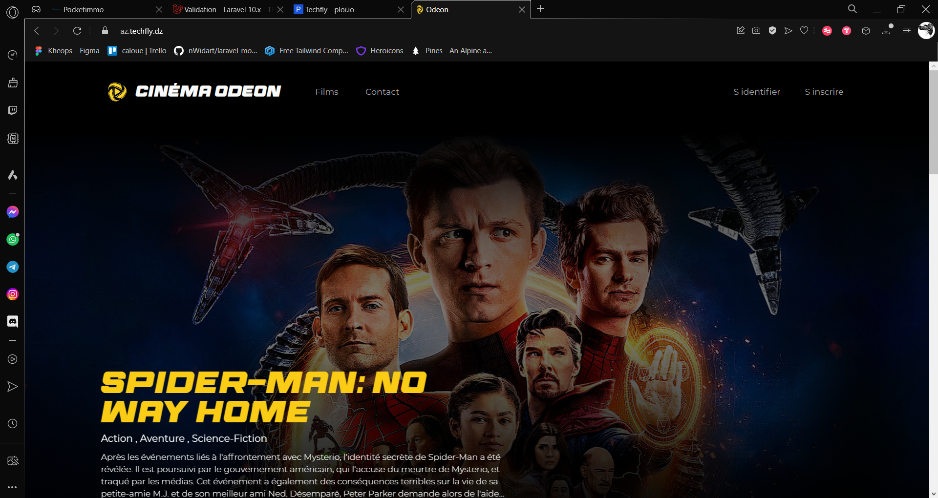Open GX Control speedometer icon in sidebar
This screenshot has width=938, height=498.
click(13, 55)
